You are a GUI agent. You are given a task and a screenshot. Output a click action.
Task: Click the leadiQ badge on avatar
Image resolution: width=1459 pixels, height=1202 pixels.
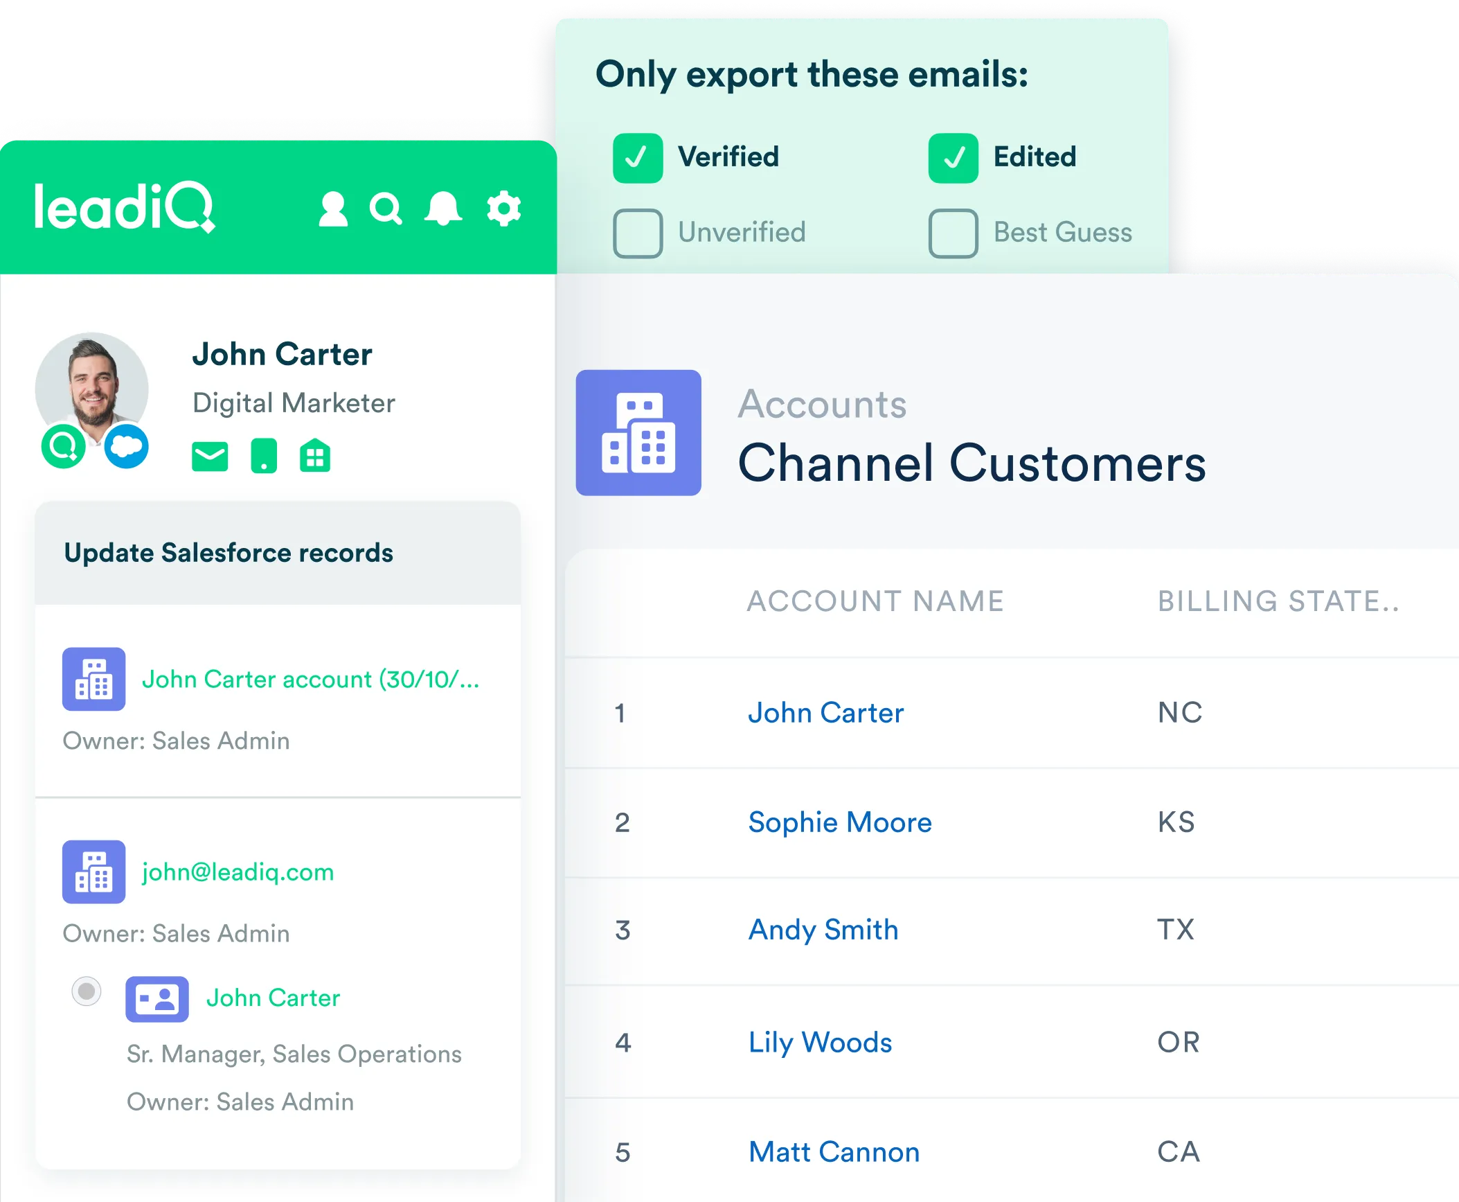(x=64, y=447)
